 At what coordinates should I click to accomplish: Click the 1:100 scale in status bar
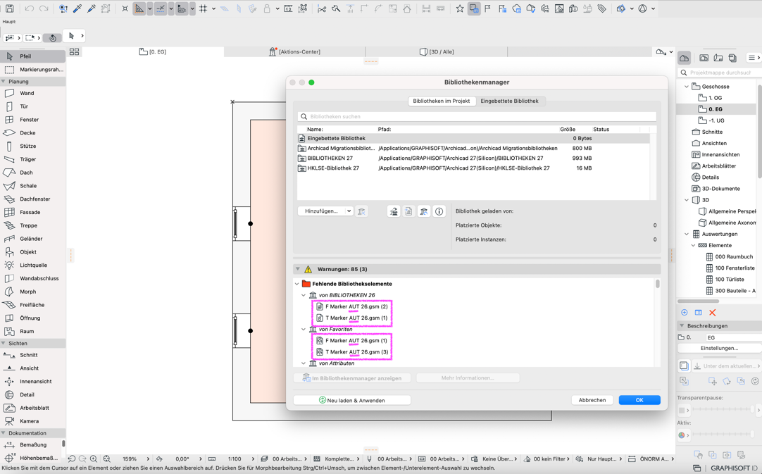[x=235, y=459]
